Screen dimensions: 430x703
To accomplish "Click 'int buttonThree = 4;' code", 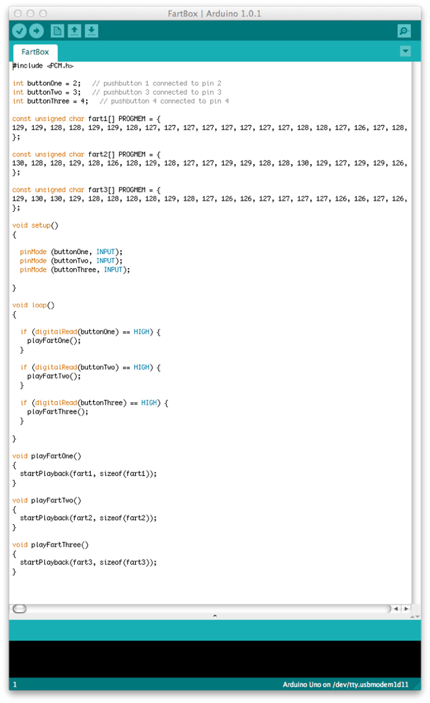I will point(50,101).
